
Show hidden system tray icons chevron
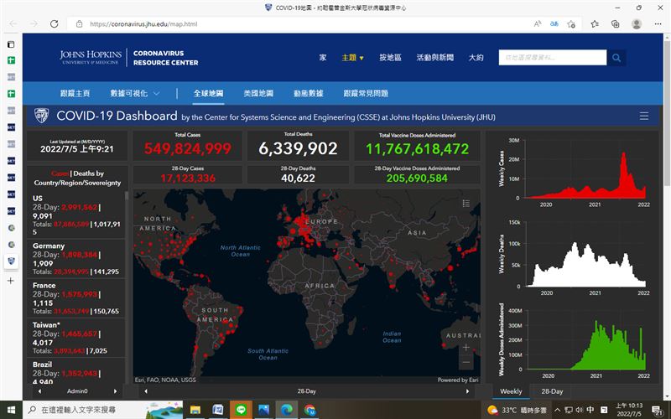pyautogui.click(x=558, y=410)
